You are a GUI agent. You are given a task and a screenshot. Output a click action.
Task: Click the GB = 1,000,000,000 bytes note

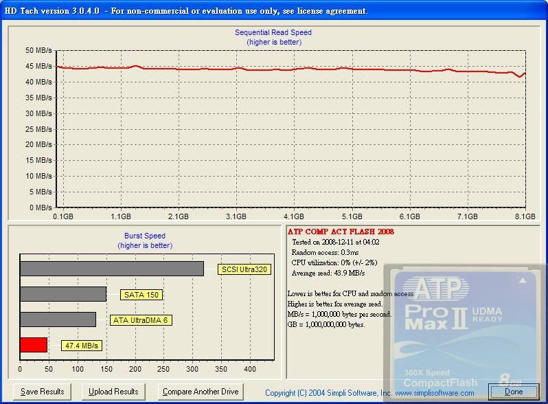pos(326,324)
